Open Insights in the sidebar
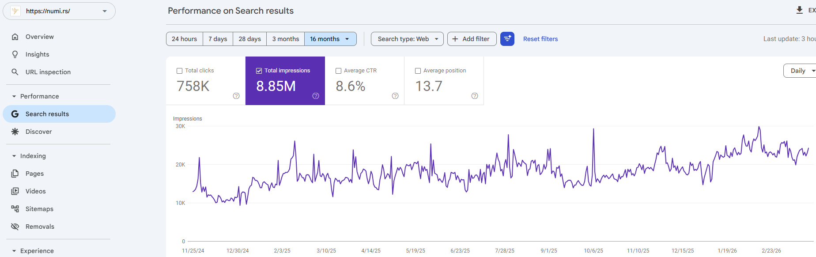 point(37,54)
